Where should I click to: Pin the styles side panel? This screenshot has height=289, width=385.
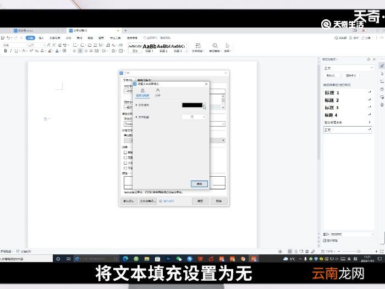tap(369, 59)
